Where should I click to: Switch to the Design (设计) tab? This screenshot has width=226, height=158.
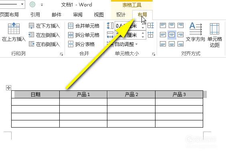pyautogui.click(x=121, y=15)
